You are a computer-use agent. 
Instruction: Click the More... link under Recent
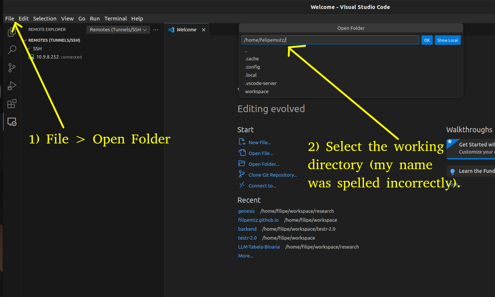246,256
